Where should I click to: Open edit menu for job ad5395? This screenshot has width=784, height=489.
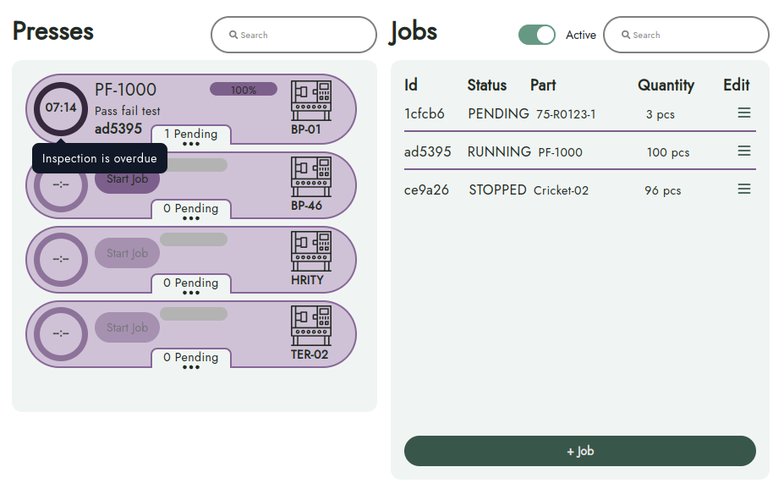(x=743, y=151)
